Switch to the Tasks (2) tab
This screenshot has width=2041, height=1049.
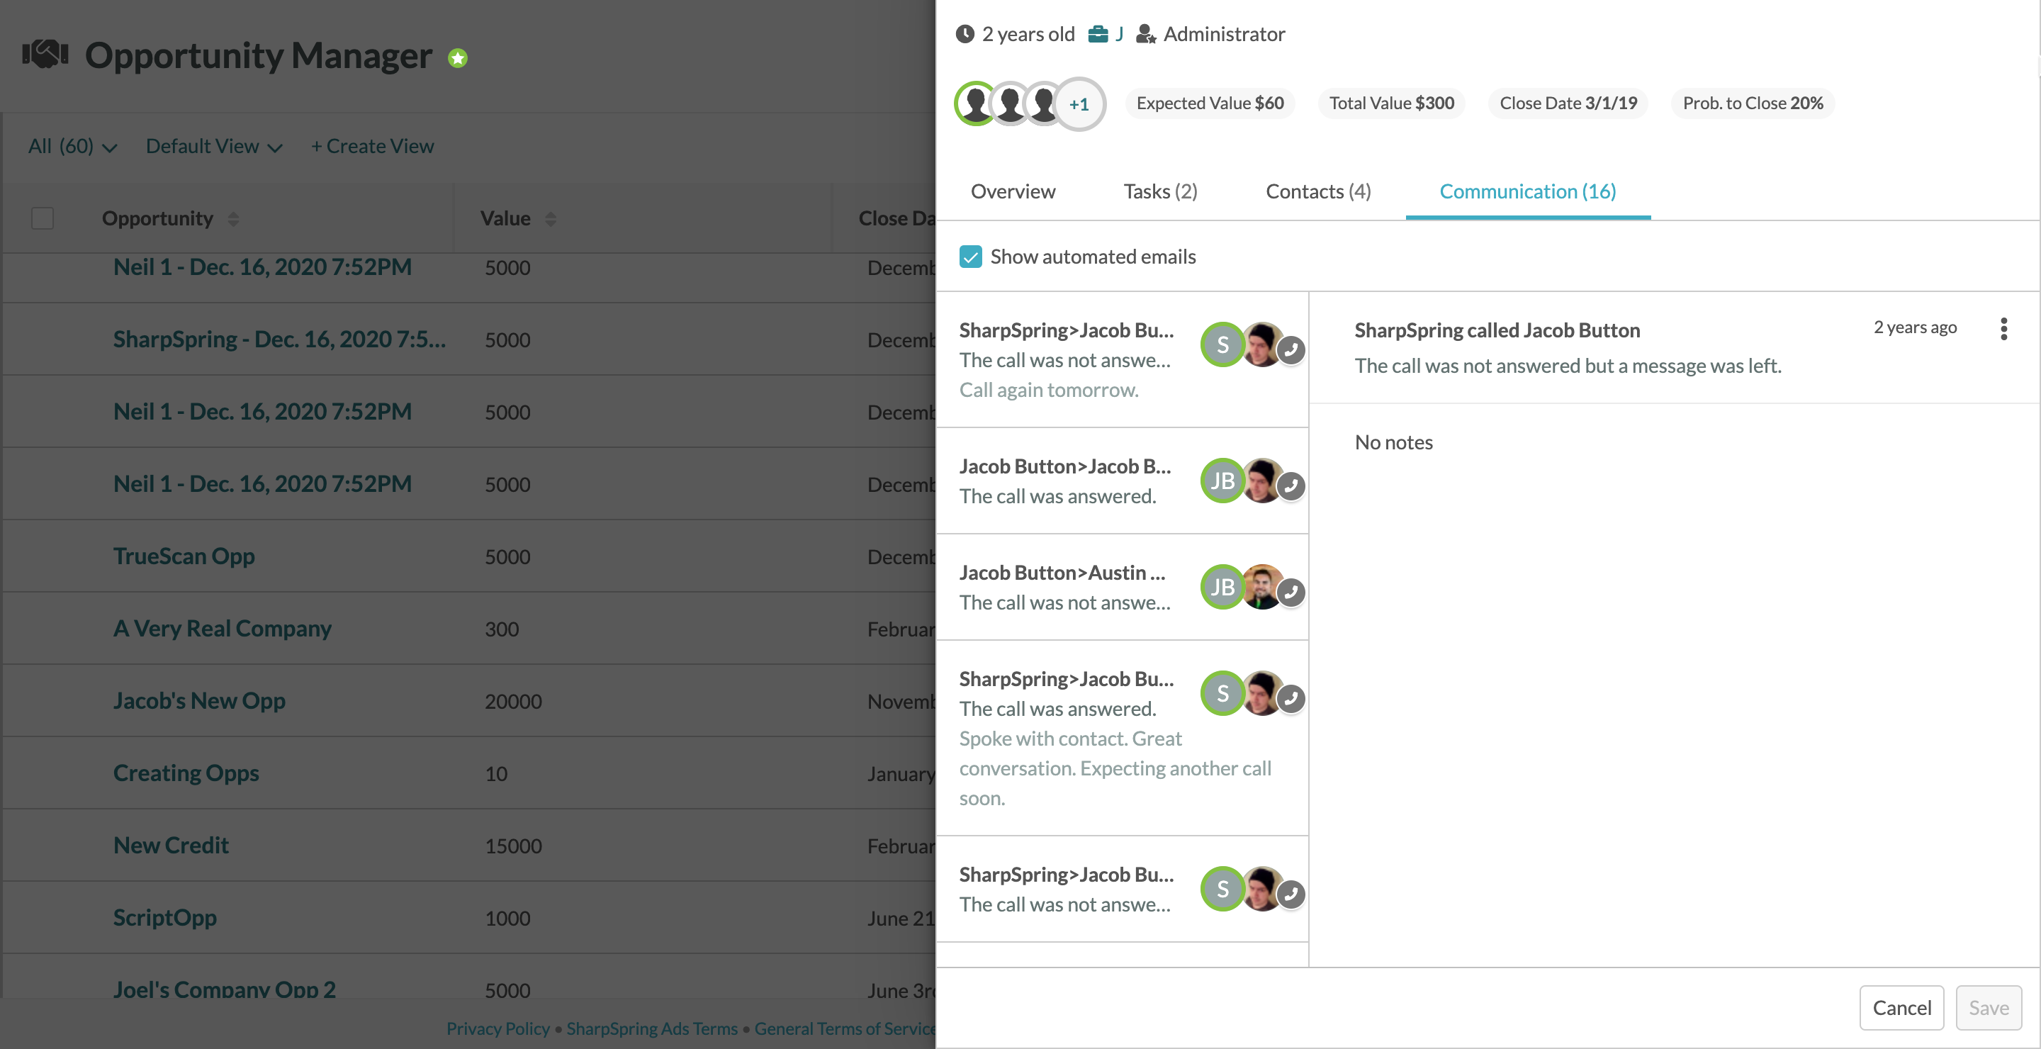pos(1160,192)
